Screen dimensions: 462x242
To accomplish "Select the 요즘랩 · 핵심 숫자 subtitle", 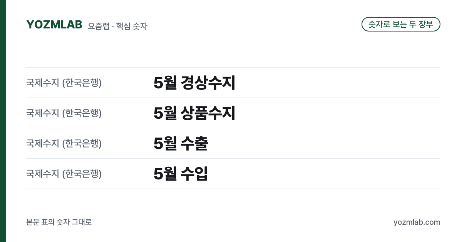I will coord(118,26).
